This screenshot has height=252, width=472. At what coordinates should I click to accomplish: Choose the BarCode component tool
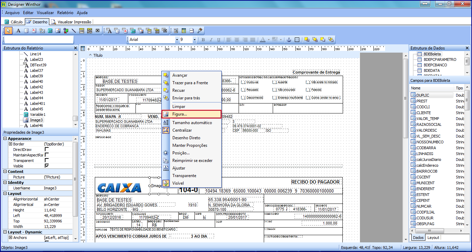click(82, 31)
